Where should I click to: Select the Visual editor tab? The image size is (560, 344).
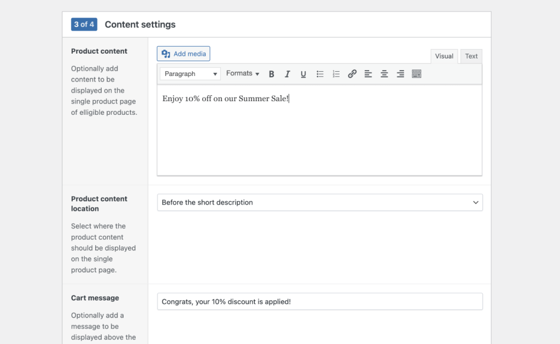[x=444, y=56]
